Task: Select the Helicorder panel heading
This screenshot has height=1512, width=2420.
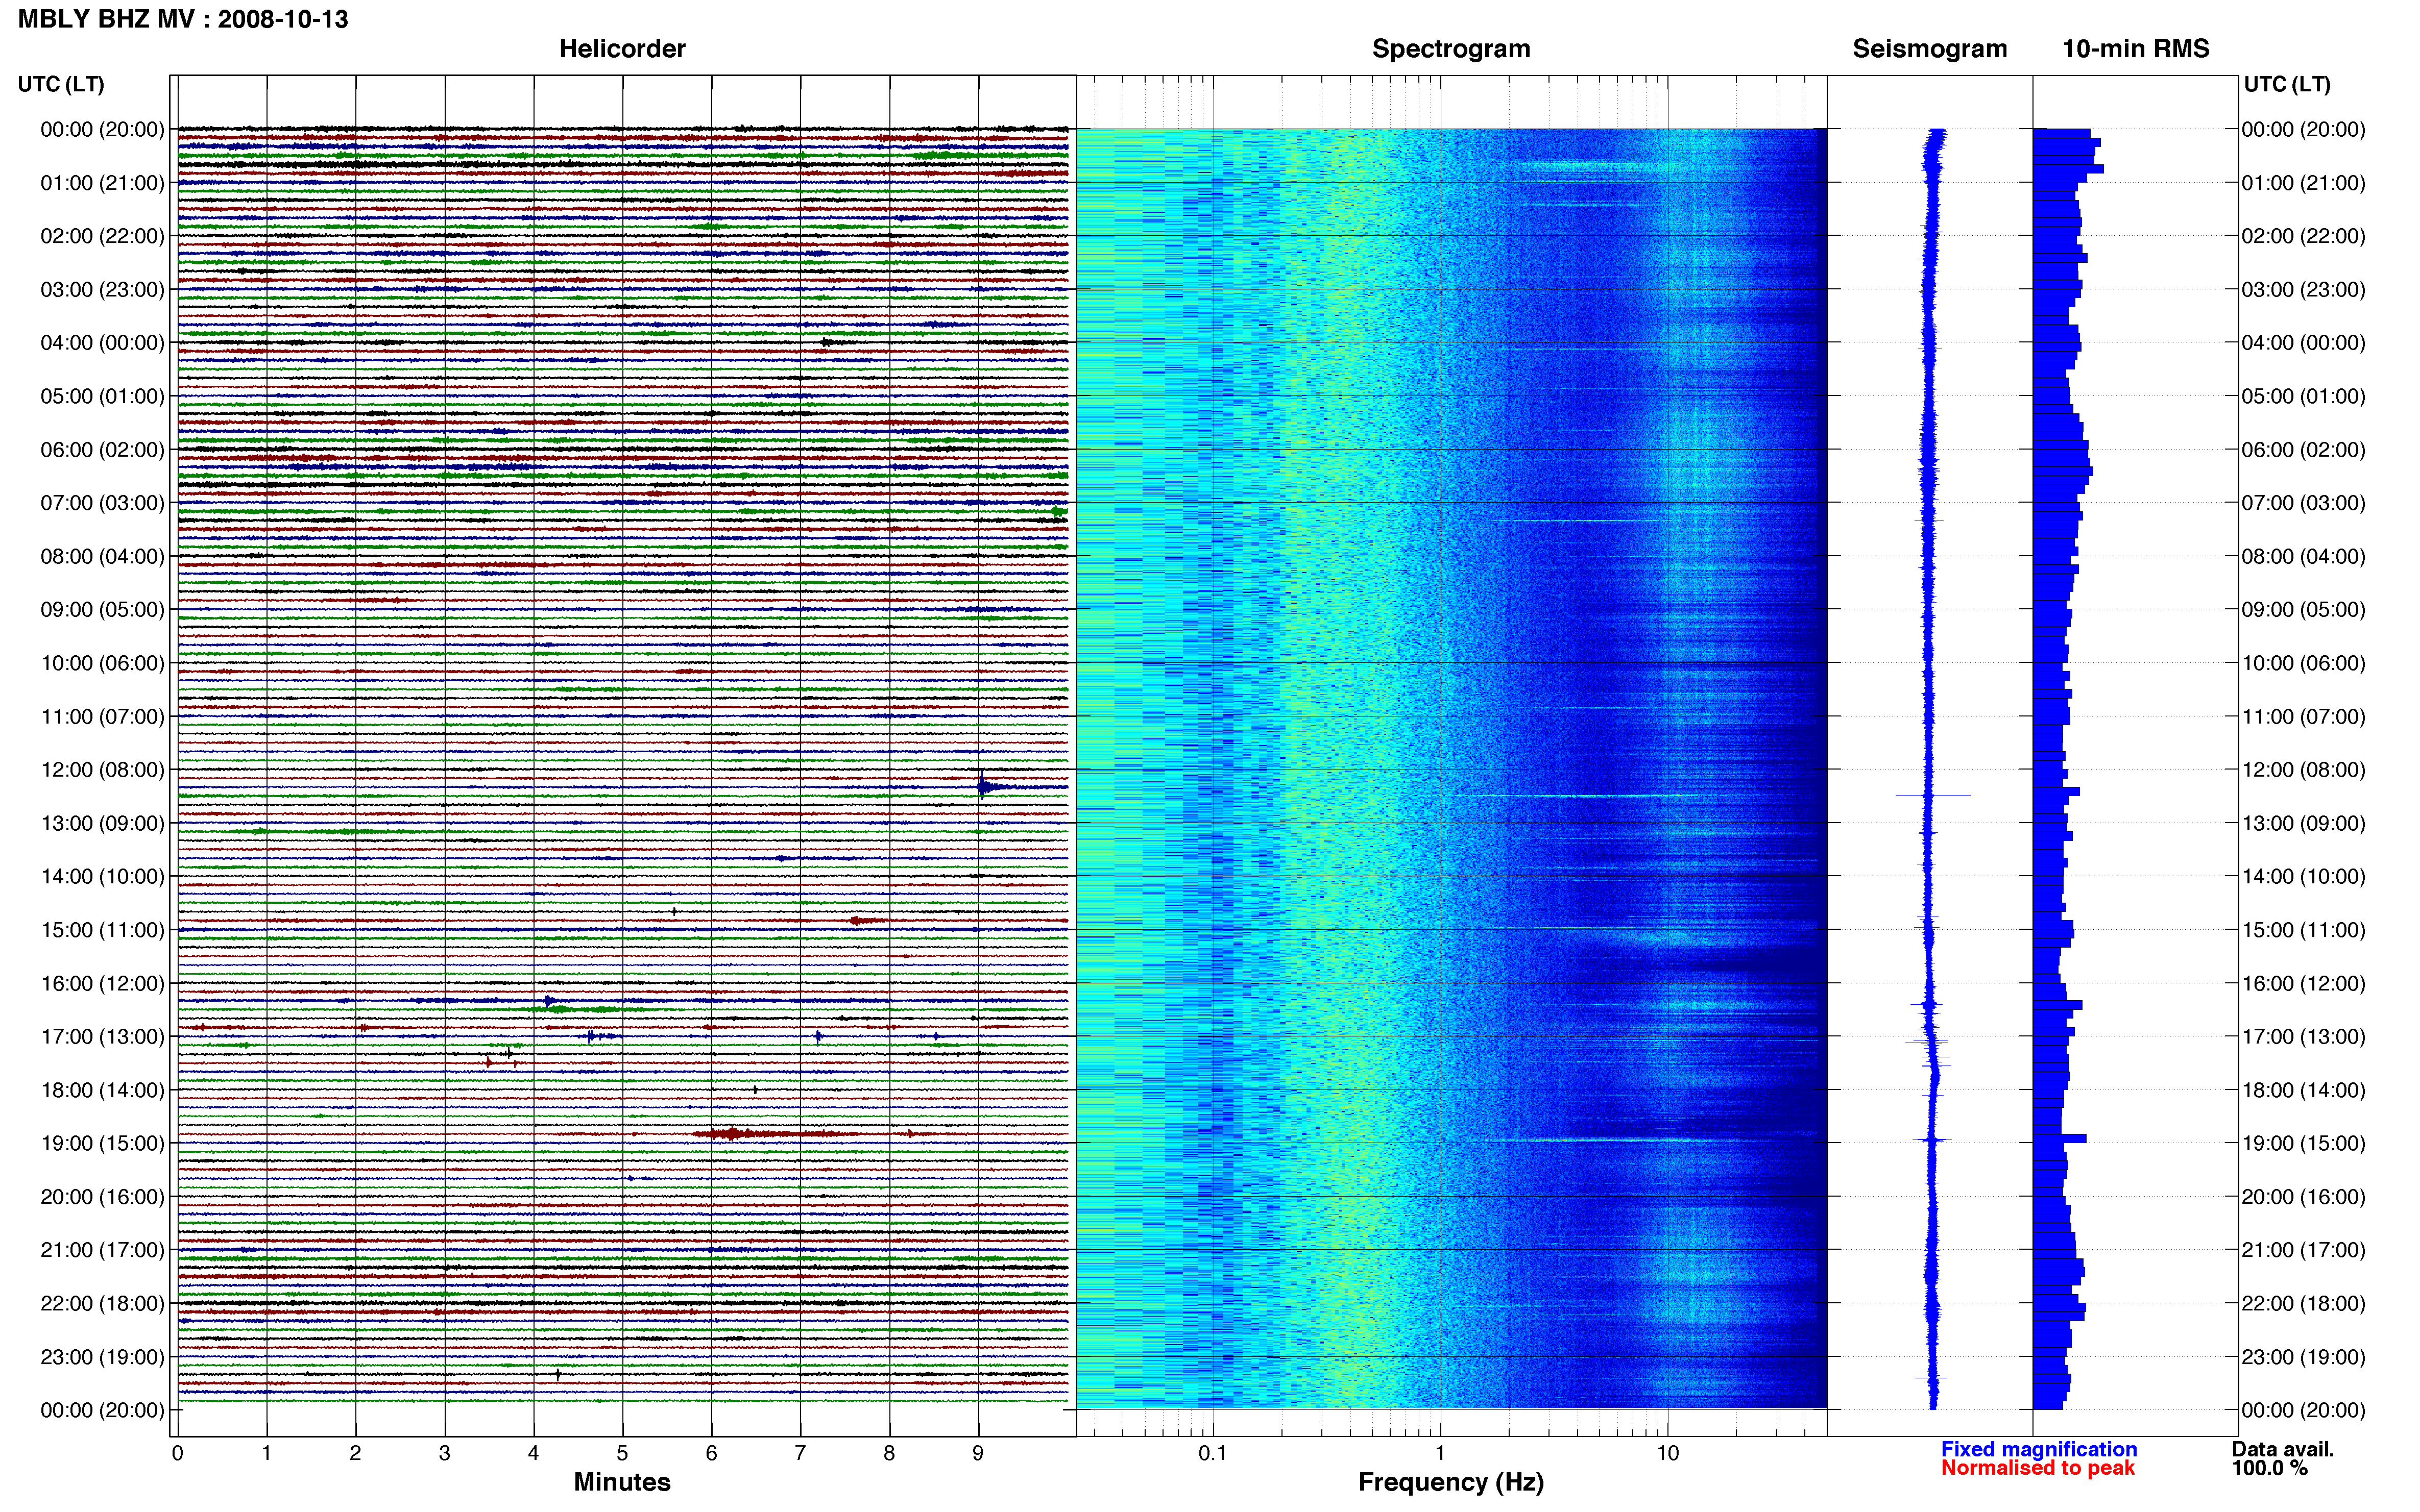Action: [622, 49]
